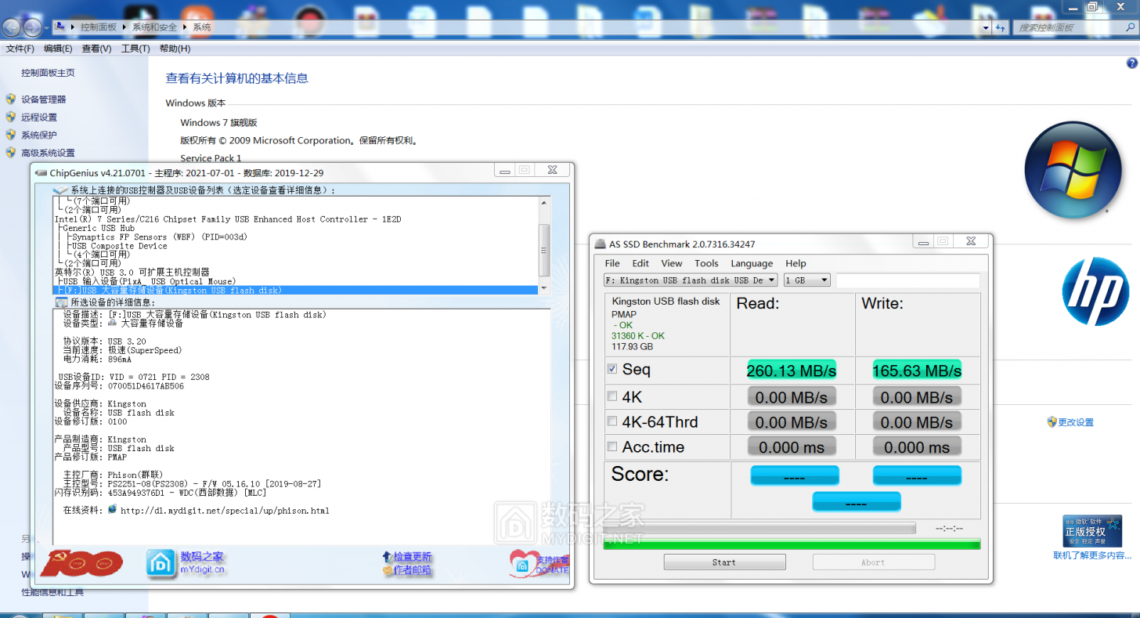Click the mYdigit.cn house logo icon
Viewport: 1140px width, 618px height.
pos(161,563)
